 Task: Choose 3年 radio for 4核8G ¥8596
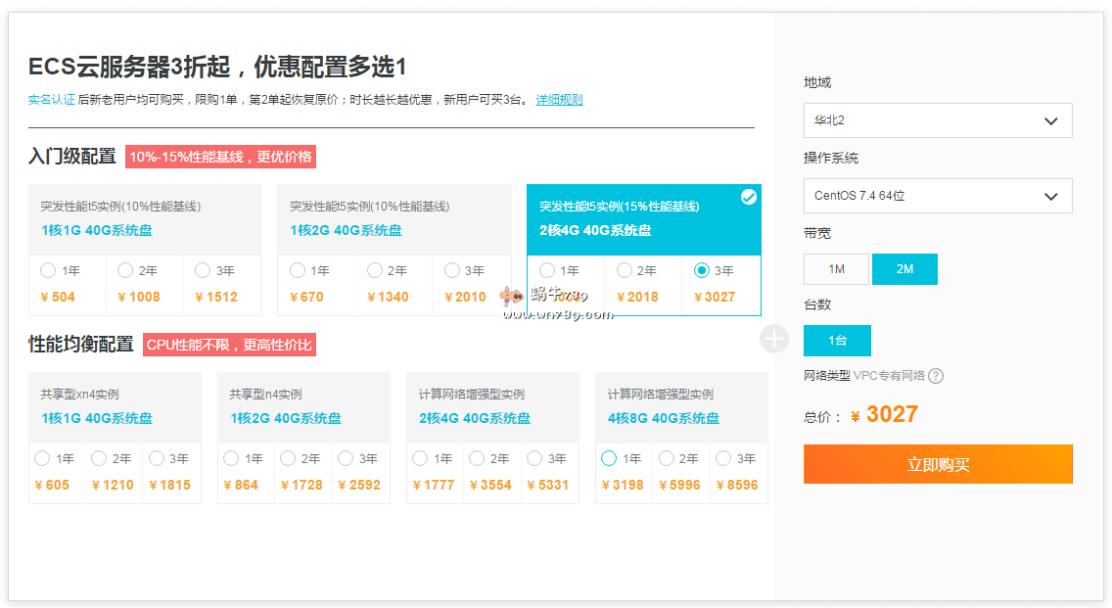[x=723, y=458]
